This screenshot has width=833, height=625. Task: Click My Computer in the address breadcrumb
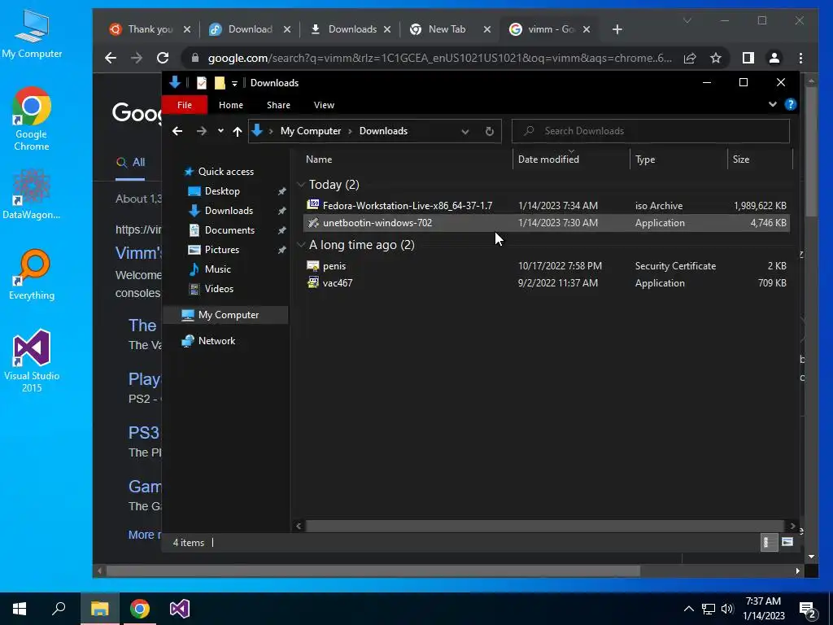(311, 131)
